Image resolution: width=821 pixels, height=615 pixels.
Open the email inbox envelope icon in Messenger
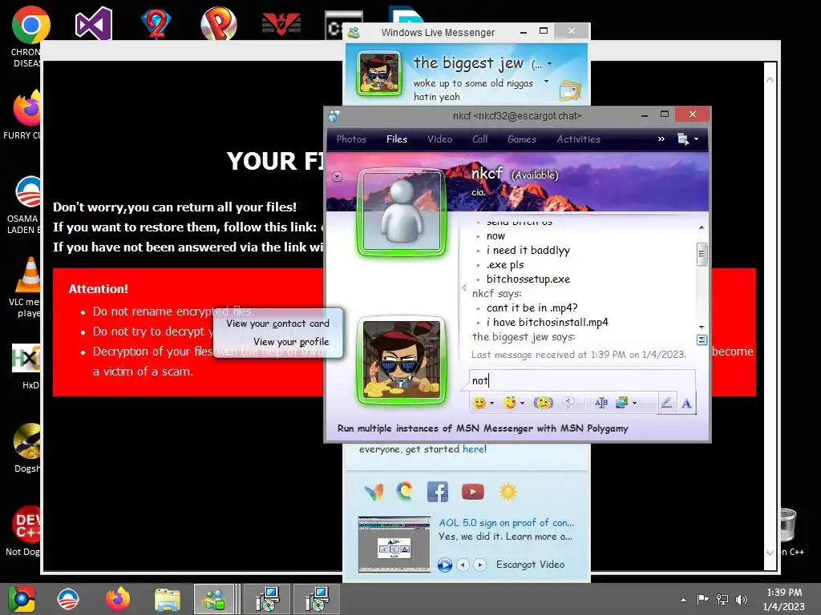[x=570, y=91]
